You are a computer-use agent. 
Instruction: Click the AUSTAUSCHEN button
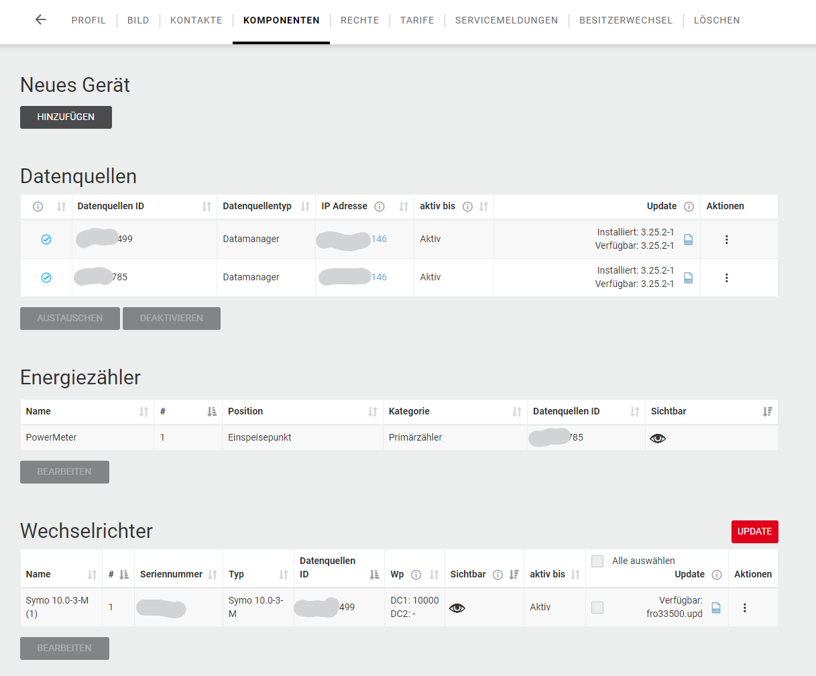click(x=70, y=319)
